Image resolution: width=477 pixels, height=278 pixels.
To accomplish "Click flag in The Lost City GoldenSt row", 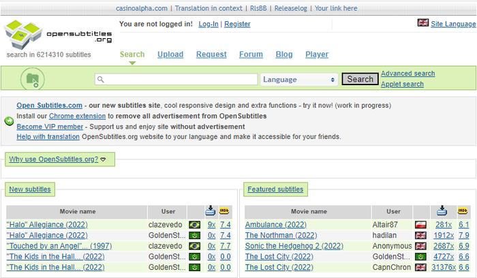I will (420, 257).
